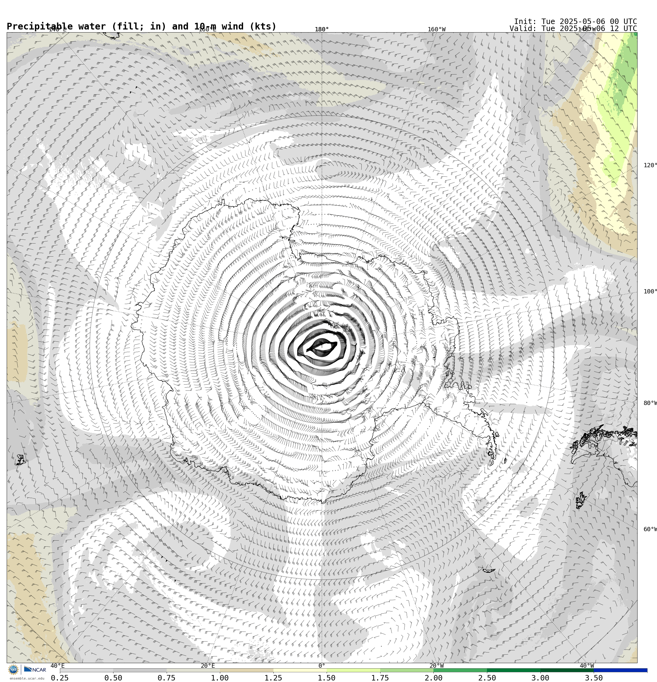Viewport: 657px width, 682px height.
Task: Click the NSF logo
Action: pos(13,670)
